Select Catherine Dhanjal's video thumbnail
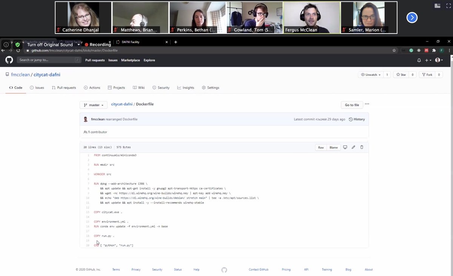This screenshot has width=453, height=276. (x=83, y=18)
